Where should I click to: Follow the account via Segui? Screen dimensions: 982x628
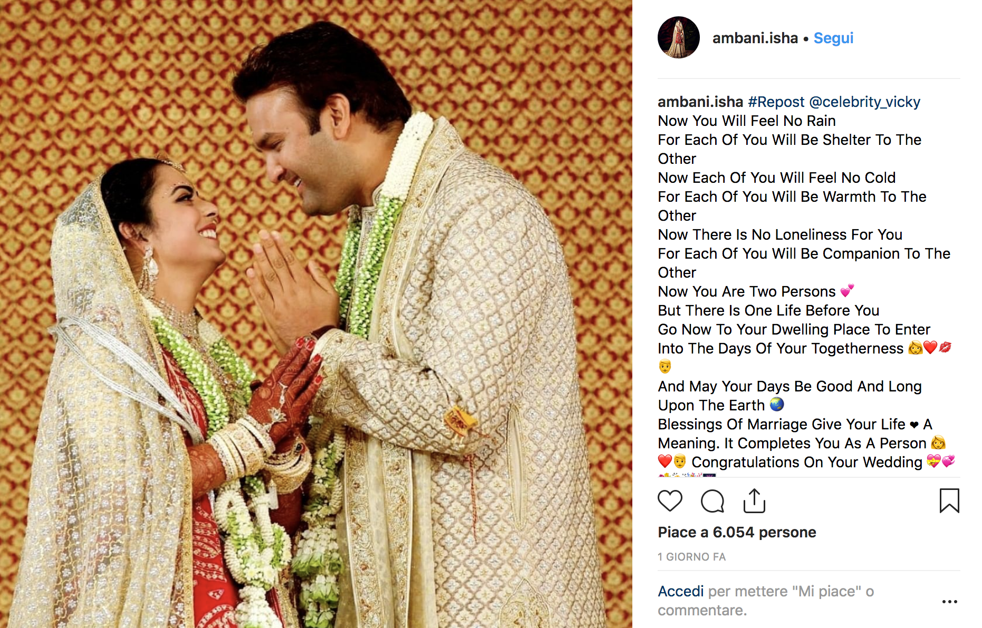(833, 38)
